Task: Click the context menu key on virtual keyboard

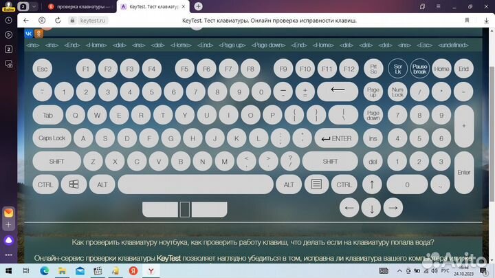Action: (x=316, y=184)
